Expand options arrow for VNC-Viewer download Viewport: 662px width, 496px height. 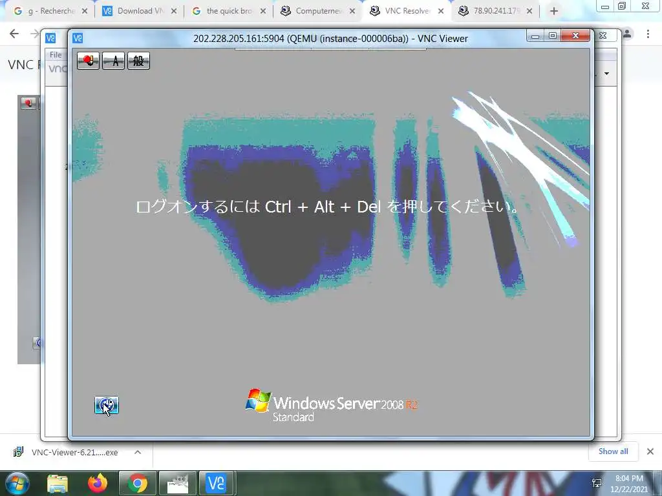click(x=138, y=452)
